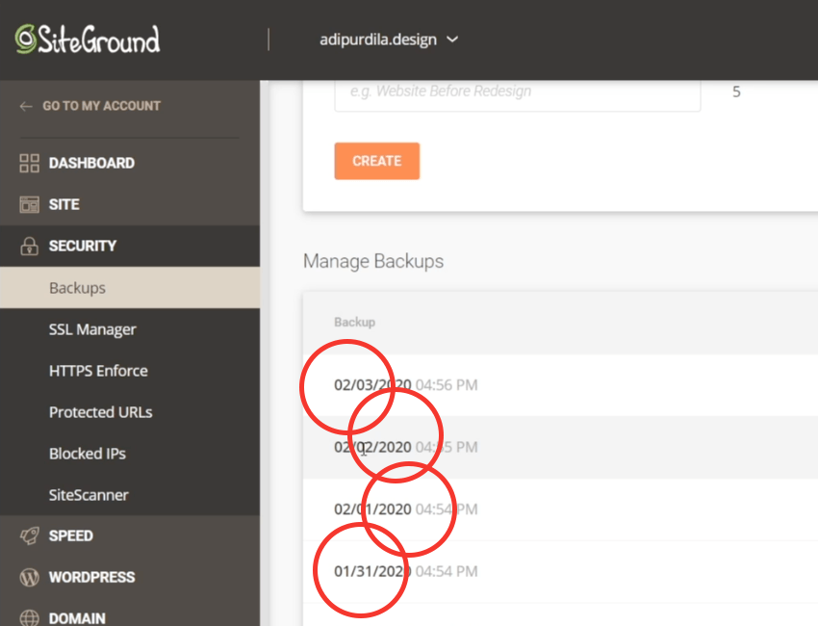The height and width of the screenshot is (626, 818).
Task: Select the 01/31/2020 04:54 PM backup row
Action: click(560, 572)
